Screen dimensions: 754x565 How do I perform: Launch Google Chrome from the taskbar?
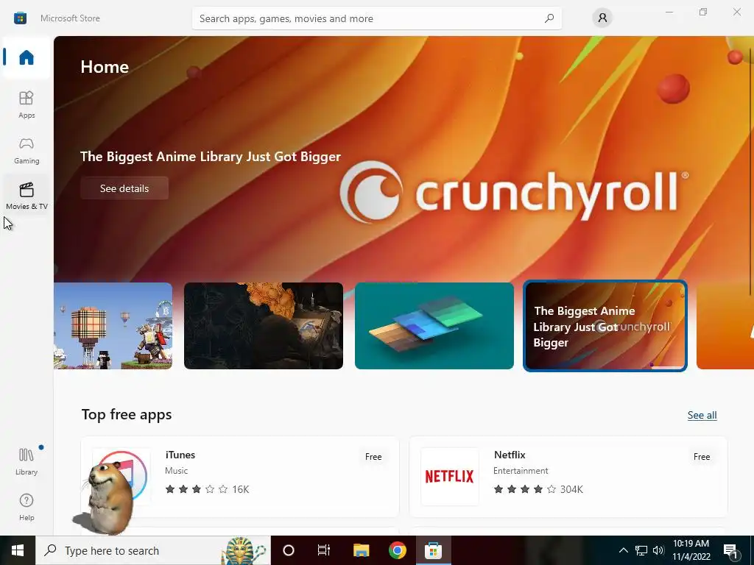click(x=397, y=550)
